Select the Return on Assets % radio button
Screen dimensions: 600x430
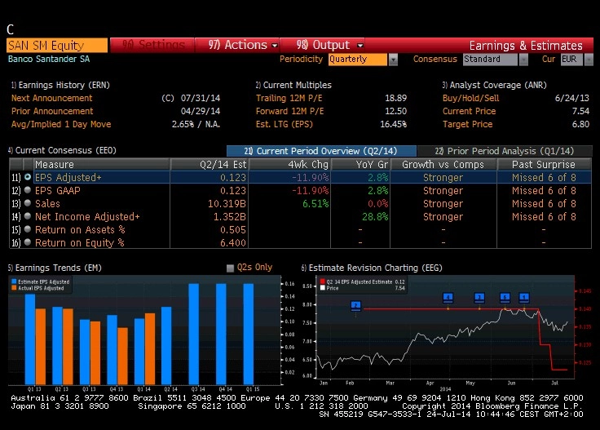coord(28,229)
